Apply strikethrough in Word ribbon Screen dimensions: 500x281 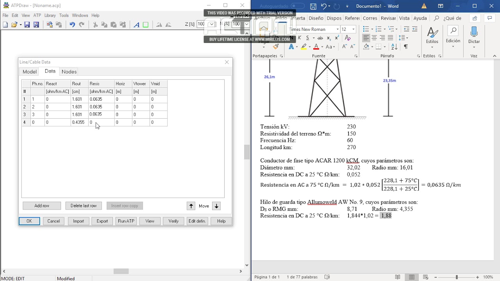pos(320,38)
